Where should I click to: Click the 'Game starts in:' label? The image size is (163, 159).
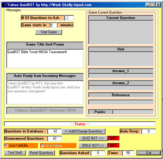click(35, 25)
